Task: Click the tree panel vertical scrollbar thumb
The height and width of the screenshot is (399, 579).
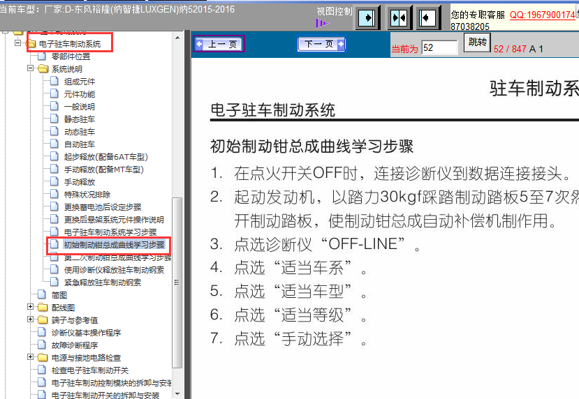Action: pos(177,283)
